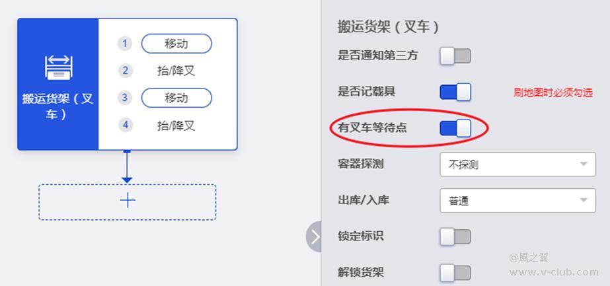610x286 pixels.
Task: Open the 出库/入库 dropdown
Action: [517, 201]
